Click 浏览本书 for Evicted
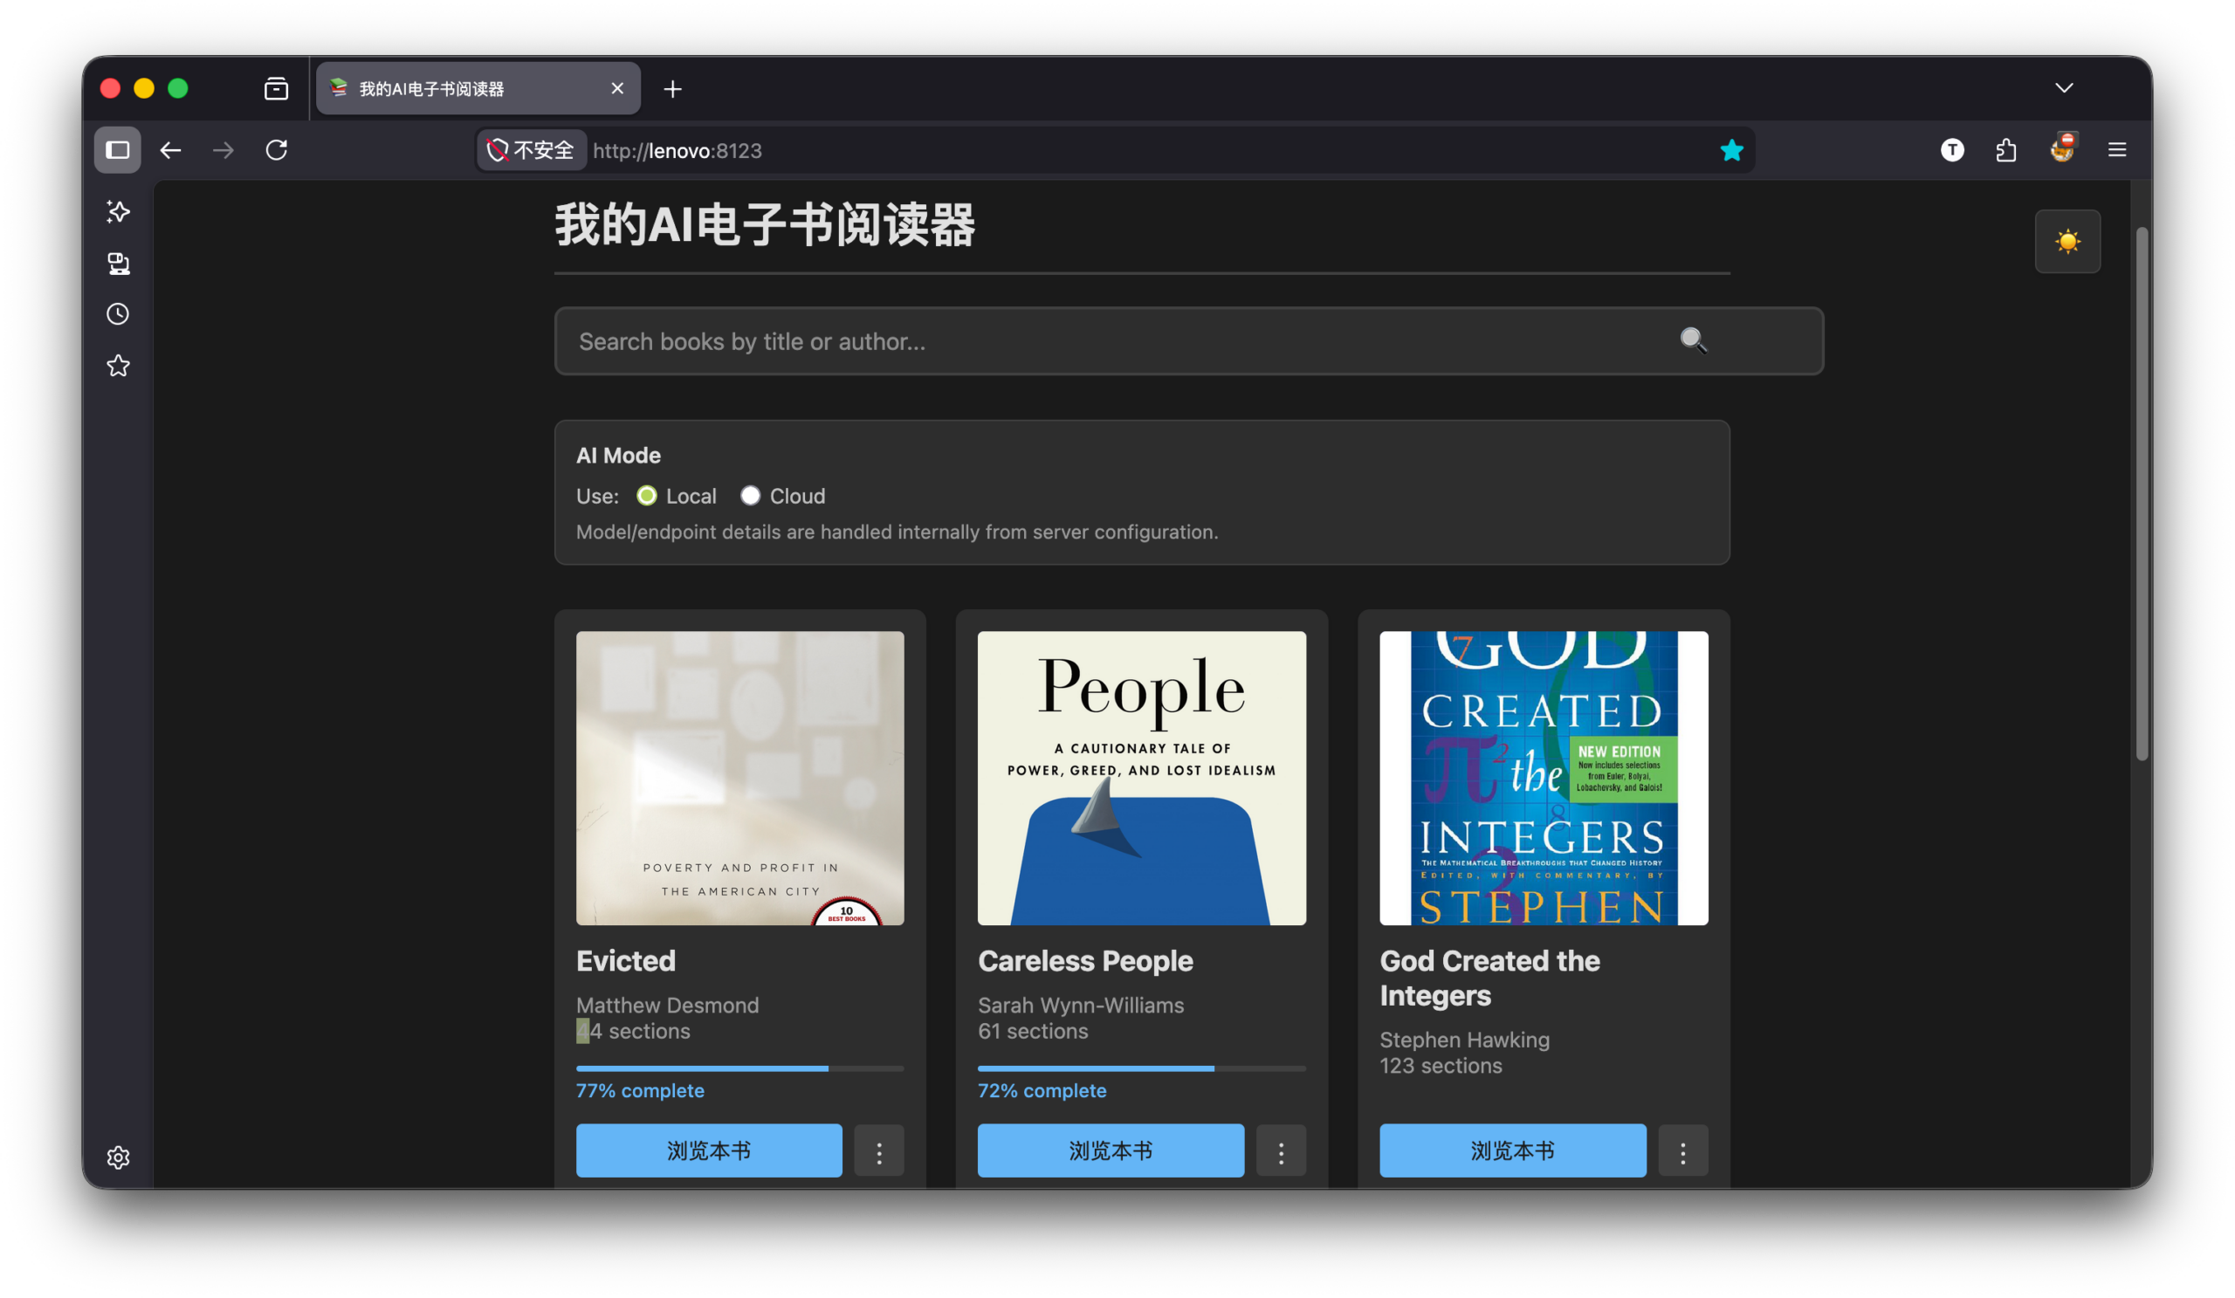 (x=709, y=1150)
